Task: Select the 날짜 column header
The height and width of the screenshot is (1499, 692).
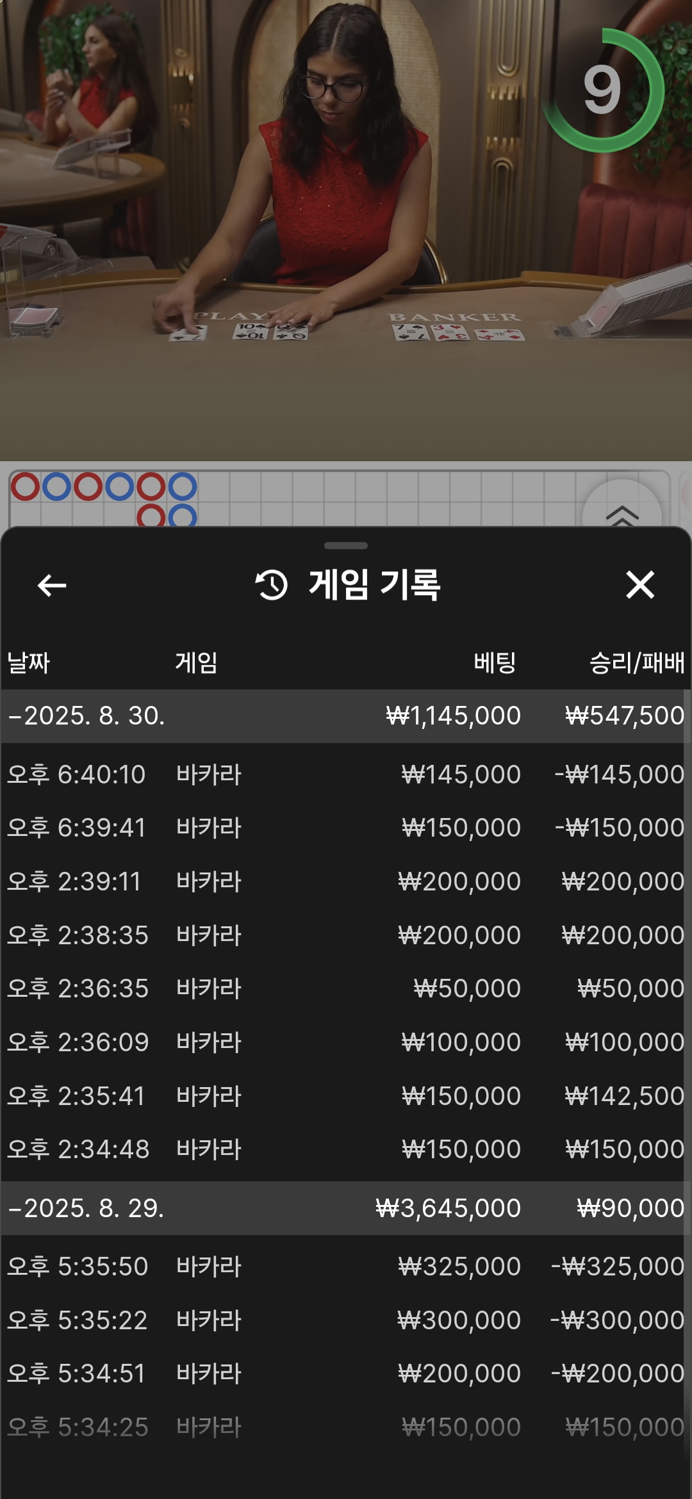Action: (x=29, y=662)
